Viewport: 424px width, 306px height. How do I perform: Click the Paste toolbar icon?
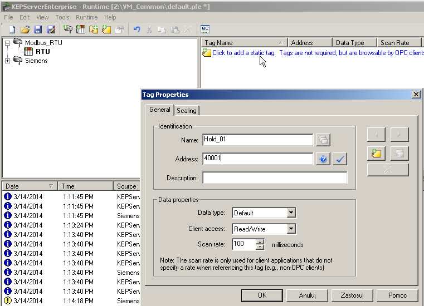[175, 29]
